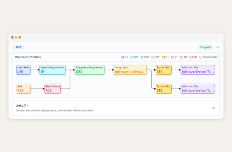Click the VF legend swatch
The image size is (232, 152).
(172, 57)
